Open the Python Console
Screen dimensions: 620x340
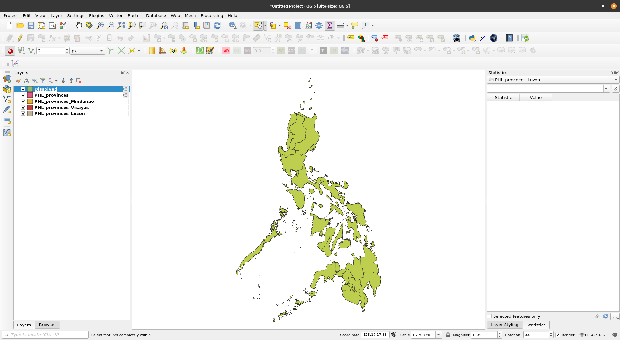(472, 38)
